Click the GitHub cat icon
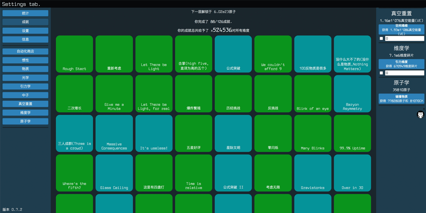The image size is (426, 213). (x=420, y=115)
